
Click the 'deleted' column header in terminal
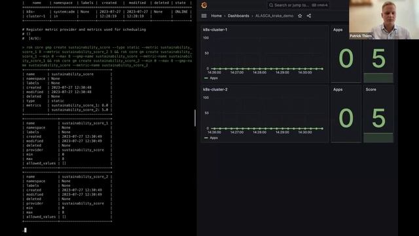(x=161, y=3)
